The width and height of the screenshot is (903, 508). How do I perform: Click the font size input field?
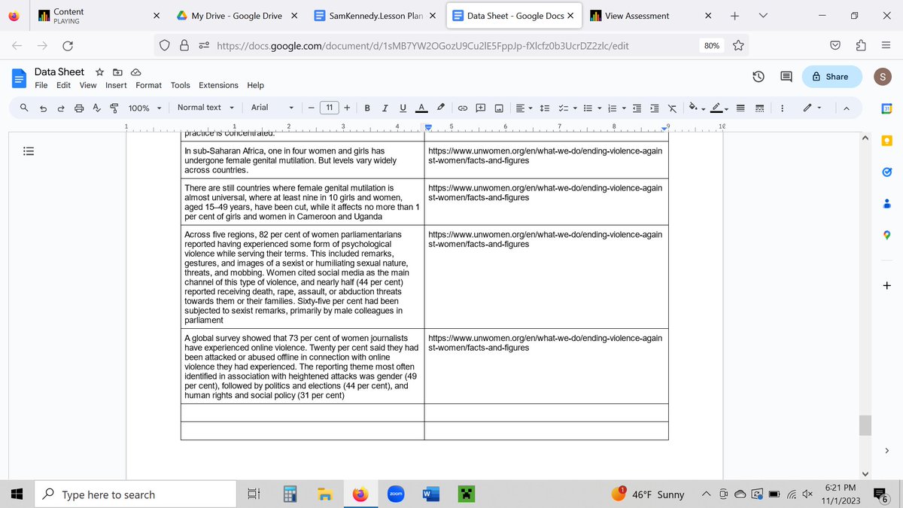tap(329, 108)
